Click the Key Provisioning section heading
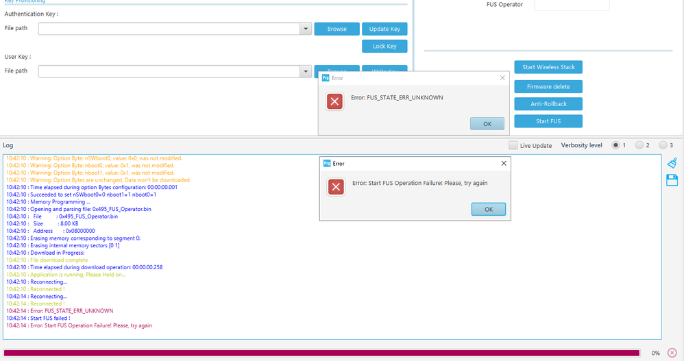684x361 pixels. (x=25, y=1)
